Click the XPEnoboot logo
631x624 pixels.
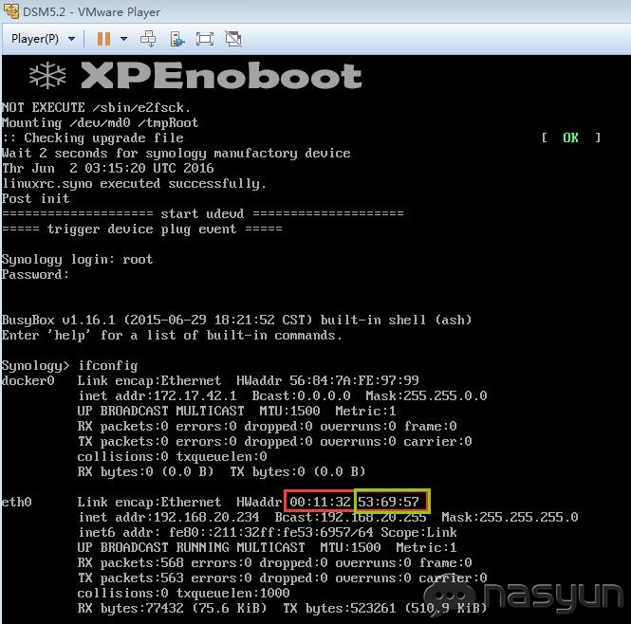(195, 75)
